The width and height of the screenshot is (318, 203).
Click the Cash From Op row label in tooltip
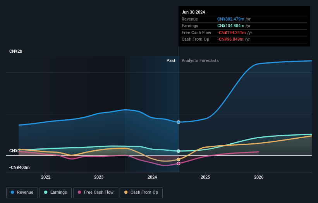195,40
